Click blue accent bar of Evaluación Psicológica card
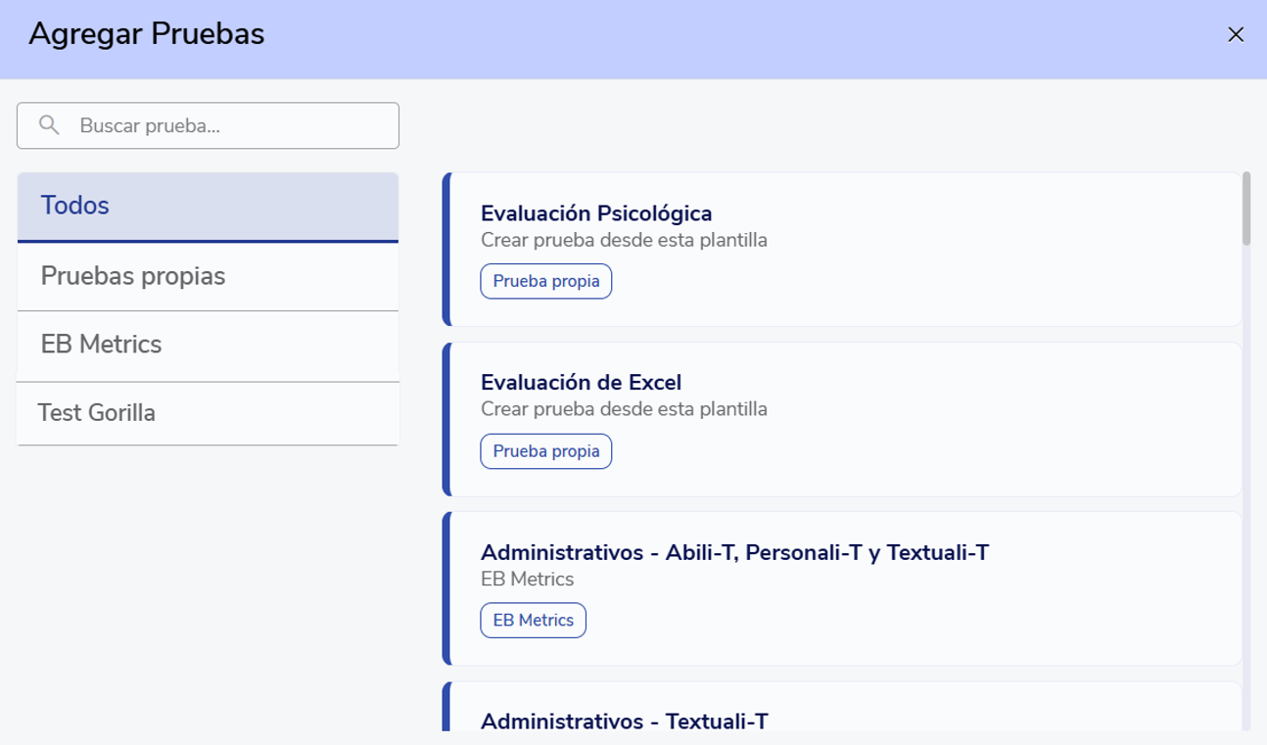Image resolution: width=1267 pixels, height=745 pixels. pos(446,249)
